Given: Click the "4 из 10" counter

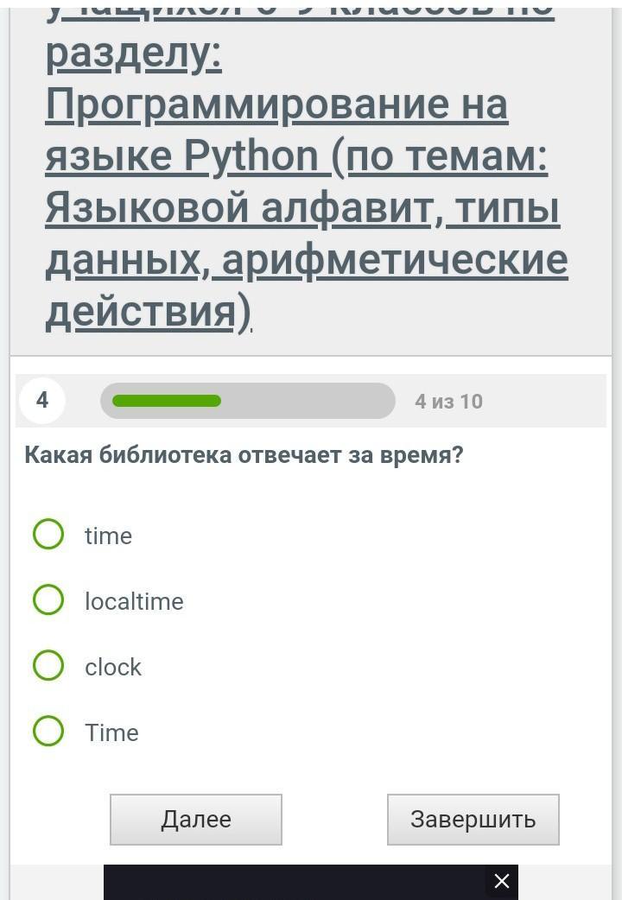Looking at the screenshot, I should tap(448, 402).
